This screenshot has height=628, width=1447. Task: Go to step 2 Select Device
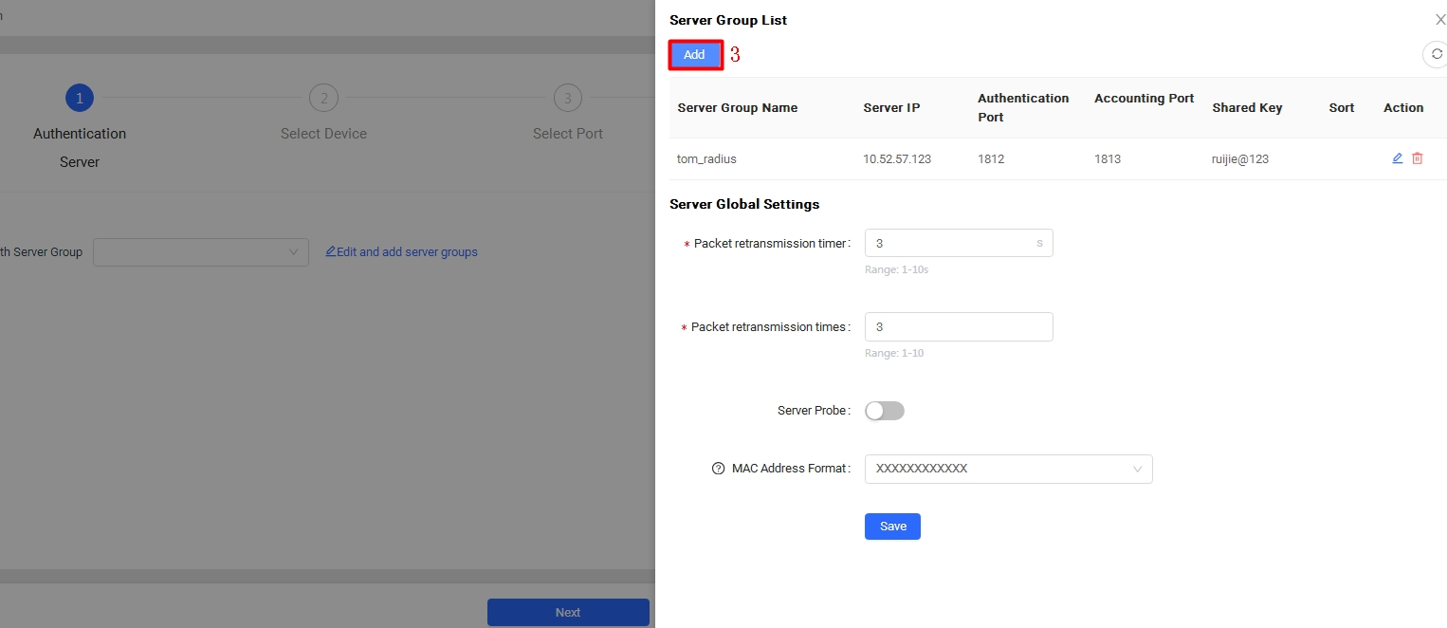coord(323,98)
